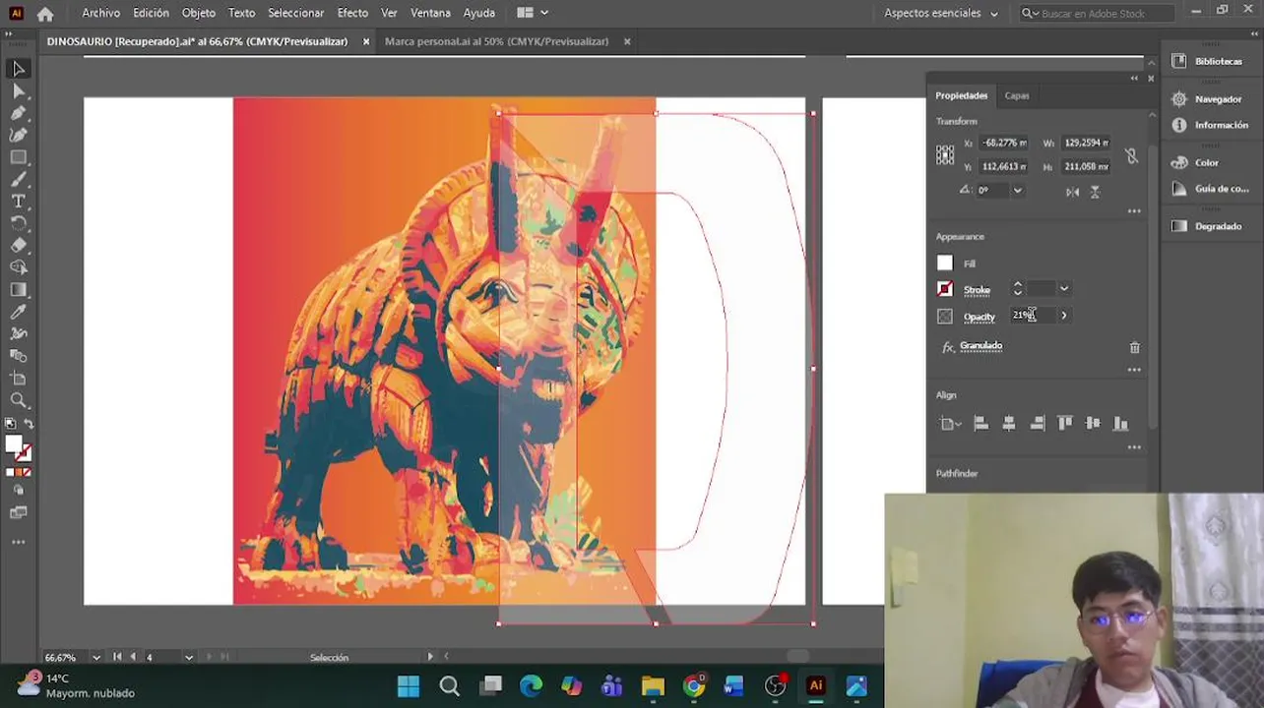Screen dimensions: 1264x708
Task: Select the Zoom tool
Action: [x=18, y=400]
